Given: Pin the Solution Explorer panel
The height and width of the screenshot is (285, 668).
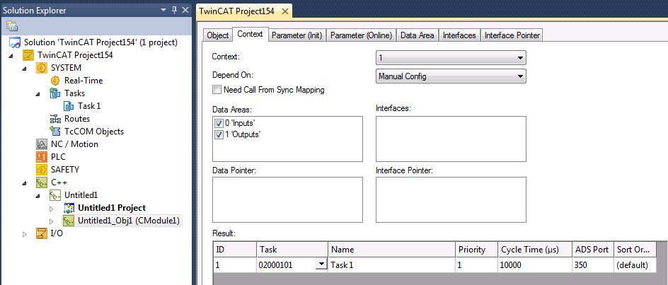Looking at the screenshot, I should point(174,10).
